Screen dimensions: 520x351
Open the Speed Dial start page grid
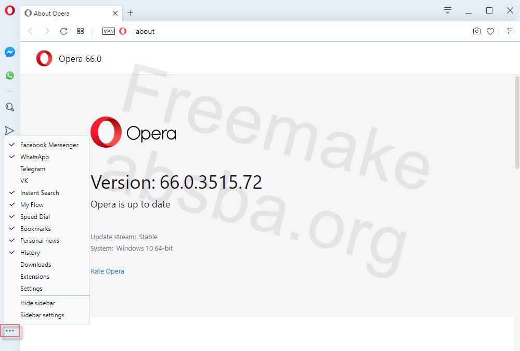coord(80,31)
